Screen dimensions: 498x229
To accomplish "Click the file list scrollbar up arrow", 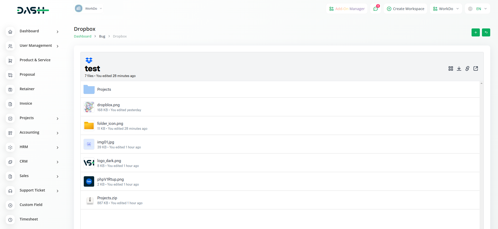I will click(481, 83).
